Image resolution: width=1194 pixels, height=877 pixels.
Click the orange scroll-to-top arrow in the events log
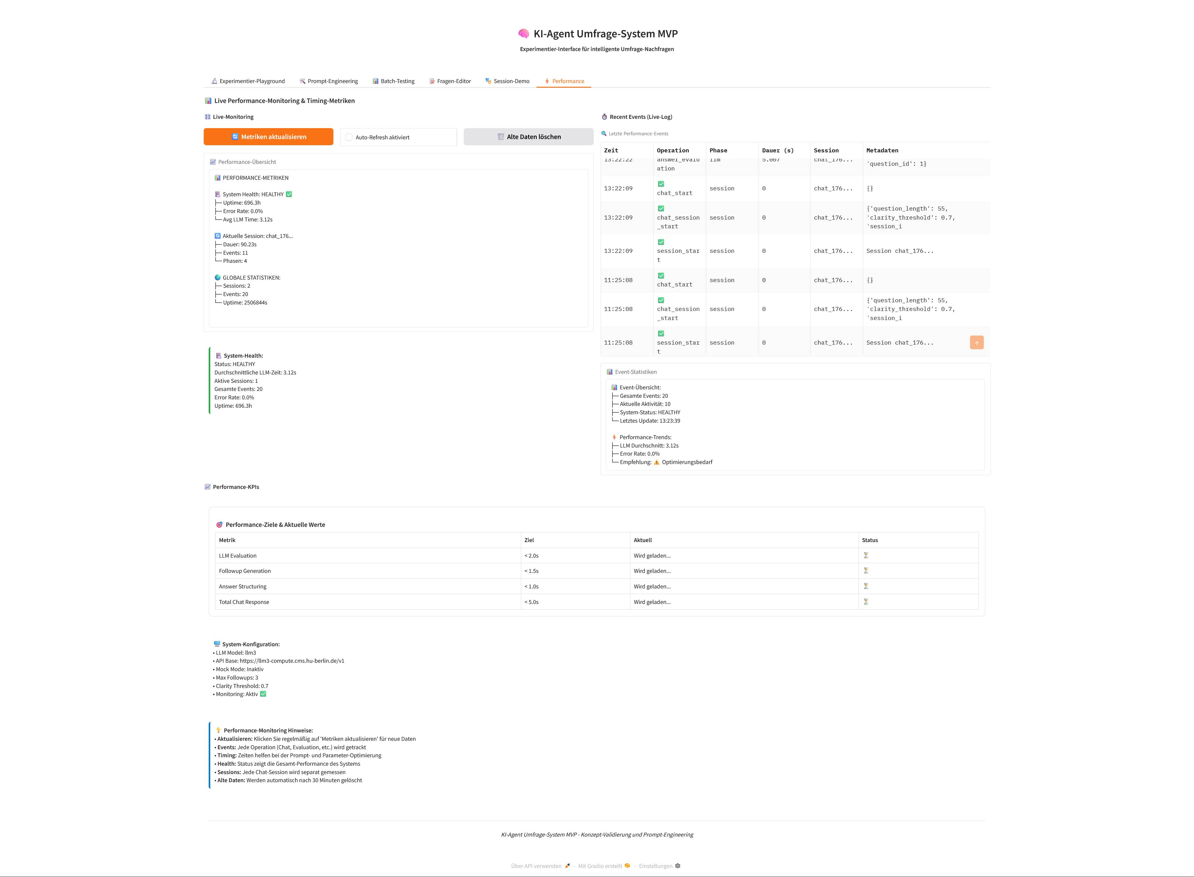click(x=977, y=342)
